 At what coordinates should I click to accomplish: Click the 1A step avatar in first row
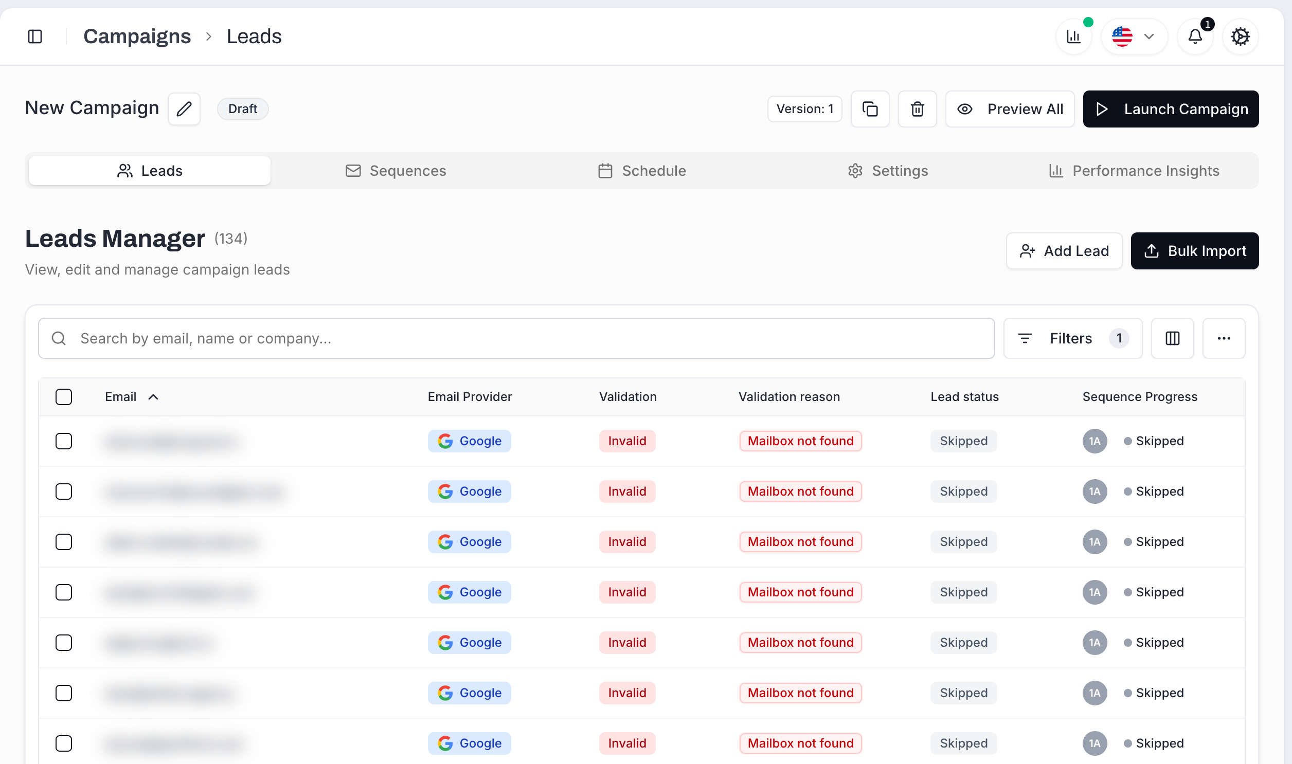click(x=1095, y=441)
